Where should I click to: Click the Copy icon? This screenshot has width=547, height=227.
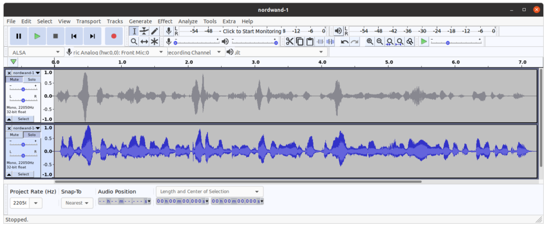(300, 42)
